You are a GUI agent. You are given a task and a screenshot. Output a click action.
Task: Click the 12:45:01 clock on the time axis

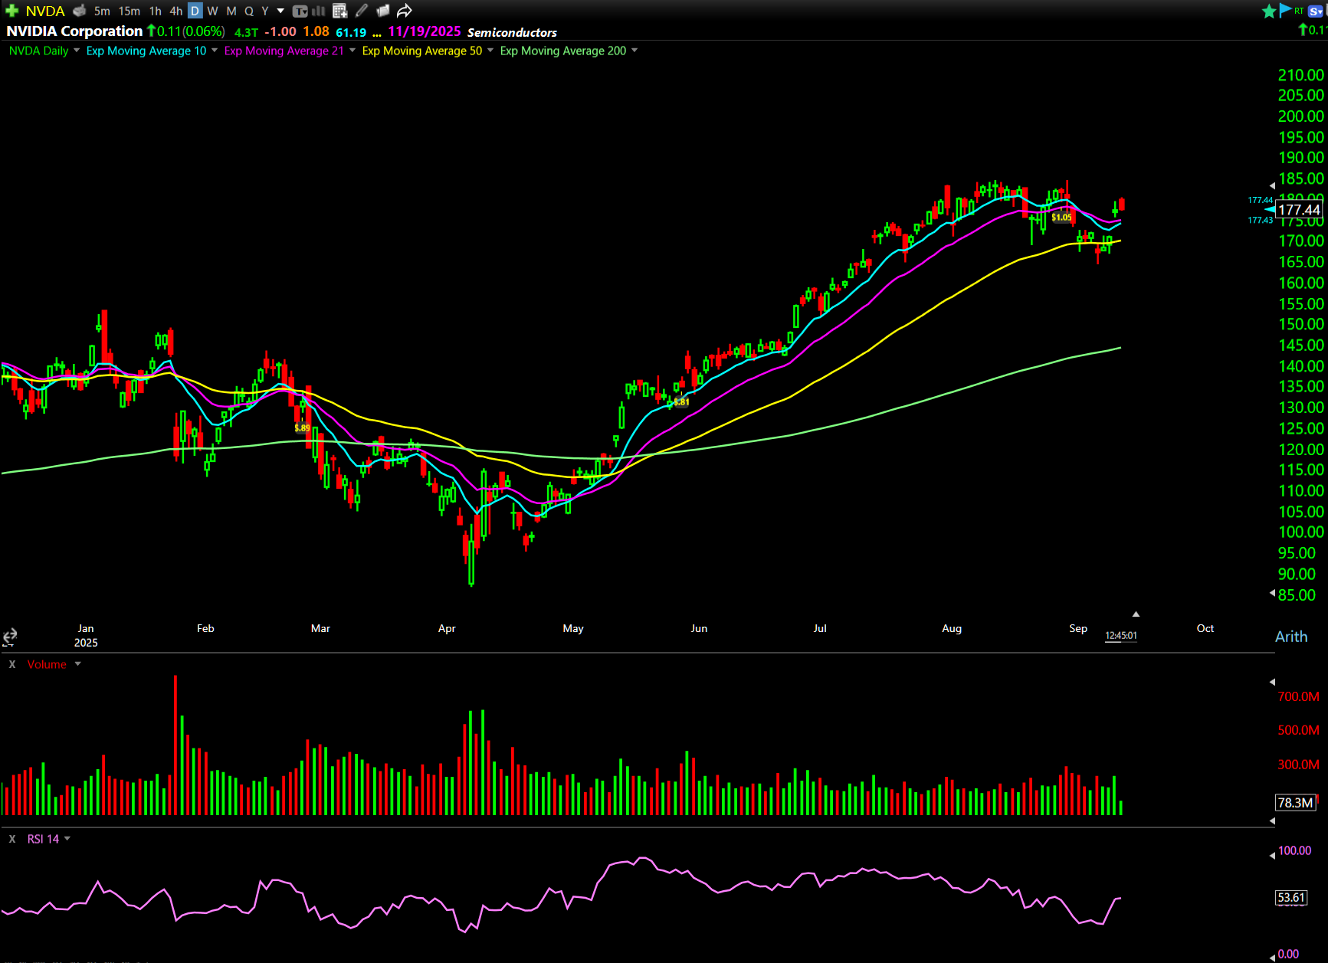point(1121,636)
